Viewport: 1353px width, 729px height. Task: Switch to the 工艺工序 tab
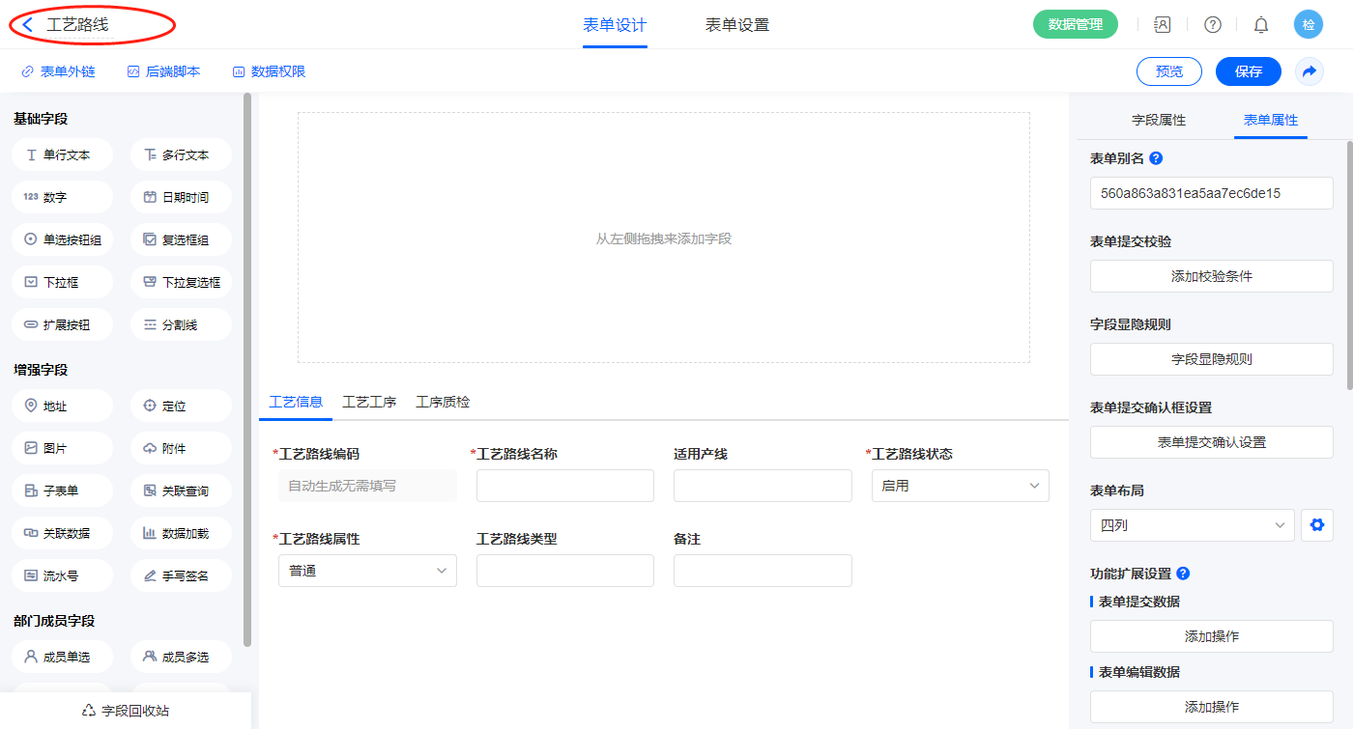(x=369, y=402)
